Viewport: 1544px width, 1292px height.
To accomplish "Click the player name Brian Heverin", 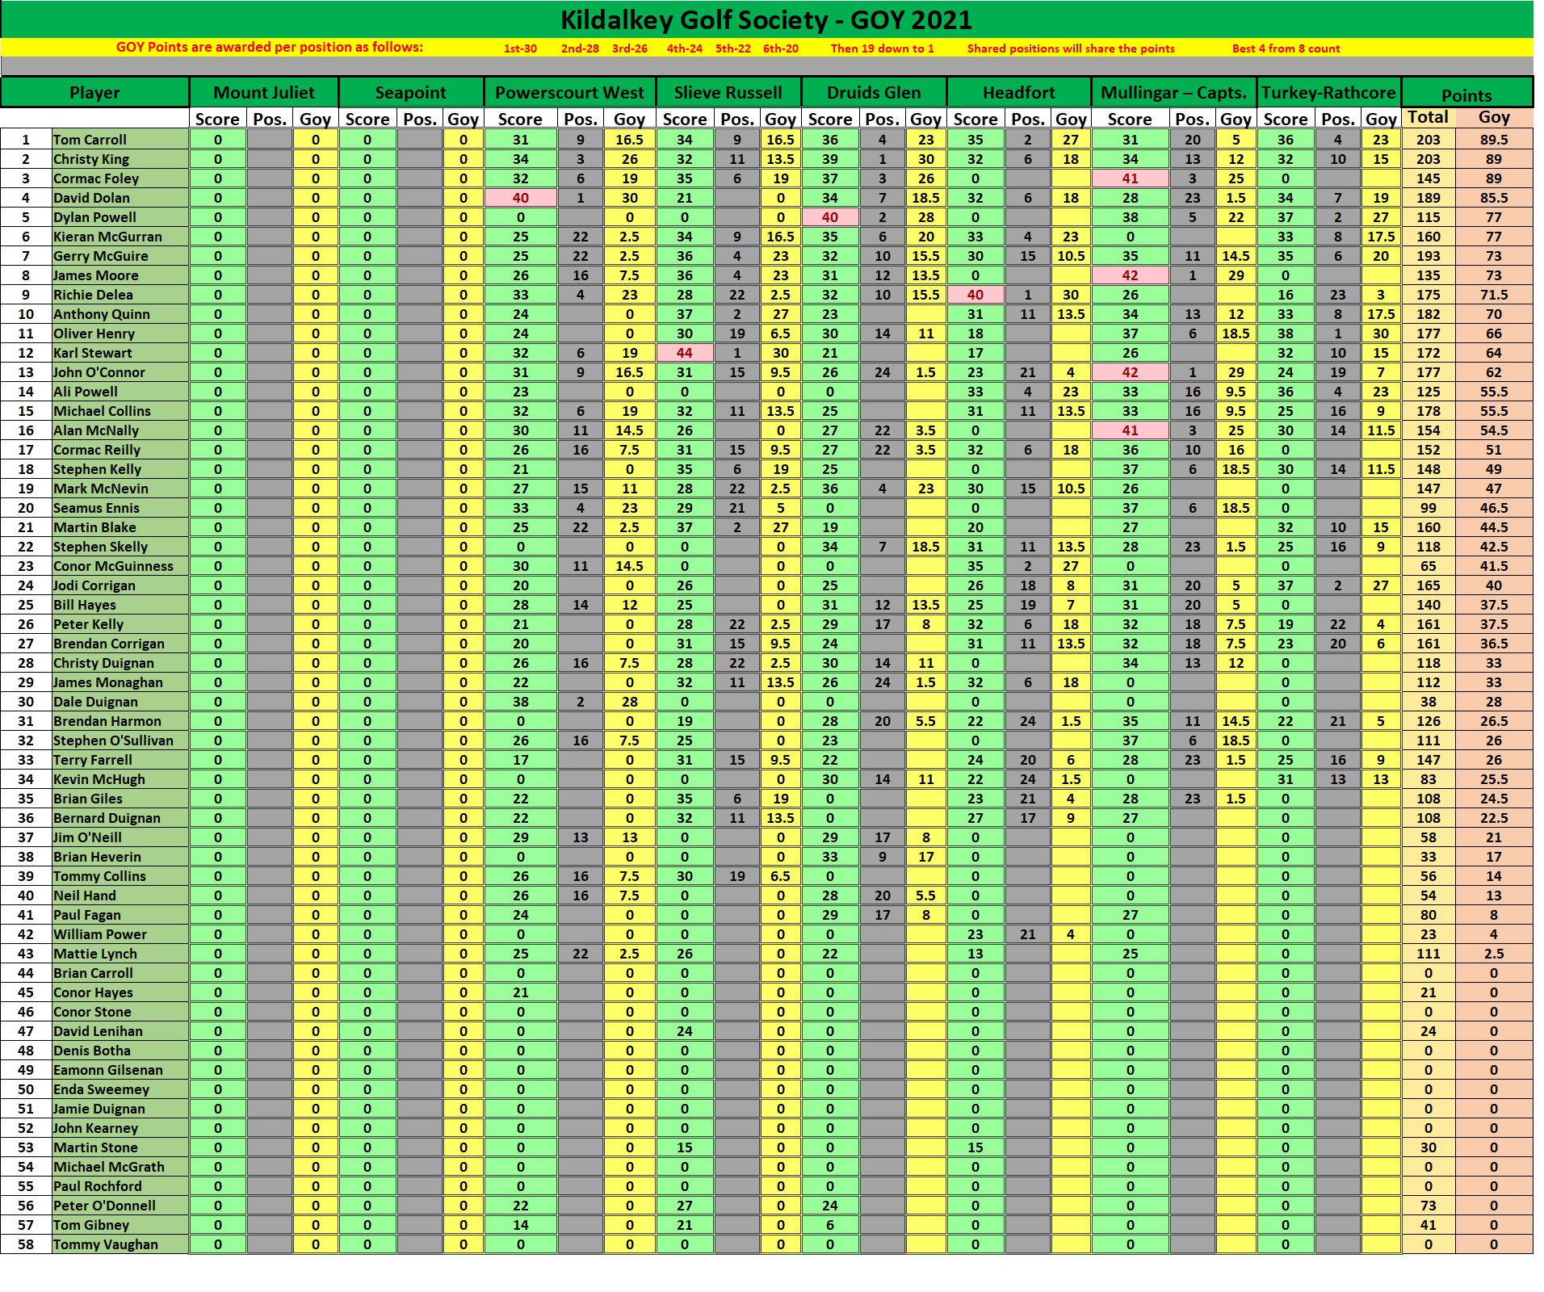I will click(x=97, y=857).
